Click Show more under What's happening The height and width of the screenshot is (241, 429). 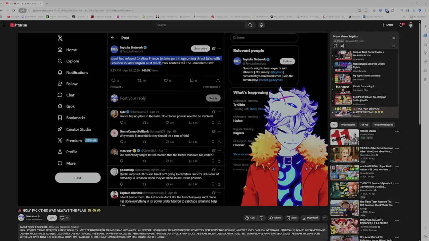coord(241,154)
